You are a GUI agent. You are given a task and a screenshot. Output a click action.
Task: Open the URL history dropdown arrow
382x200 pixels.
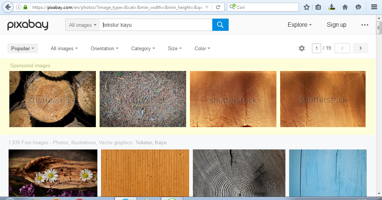207,7
